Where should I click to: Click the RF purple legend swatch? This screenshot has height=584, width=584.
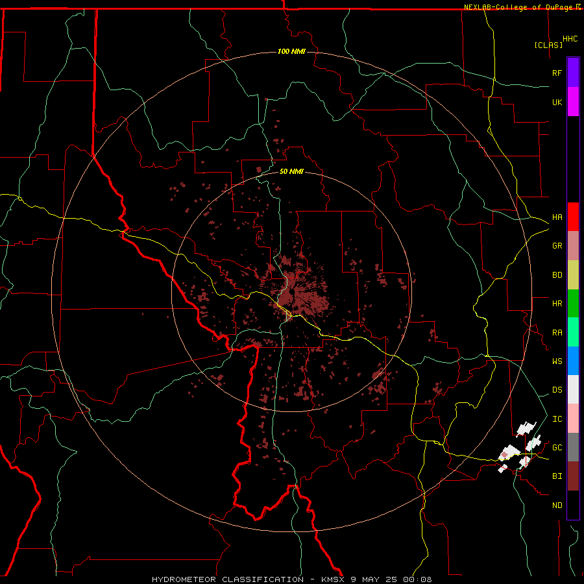573,73
